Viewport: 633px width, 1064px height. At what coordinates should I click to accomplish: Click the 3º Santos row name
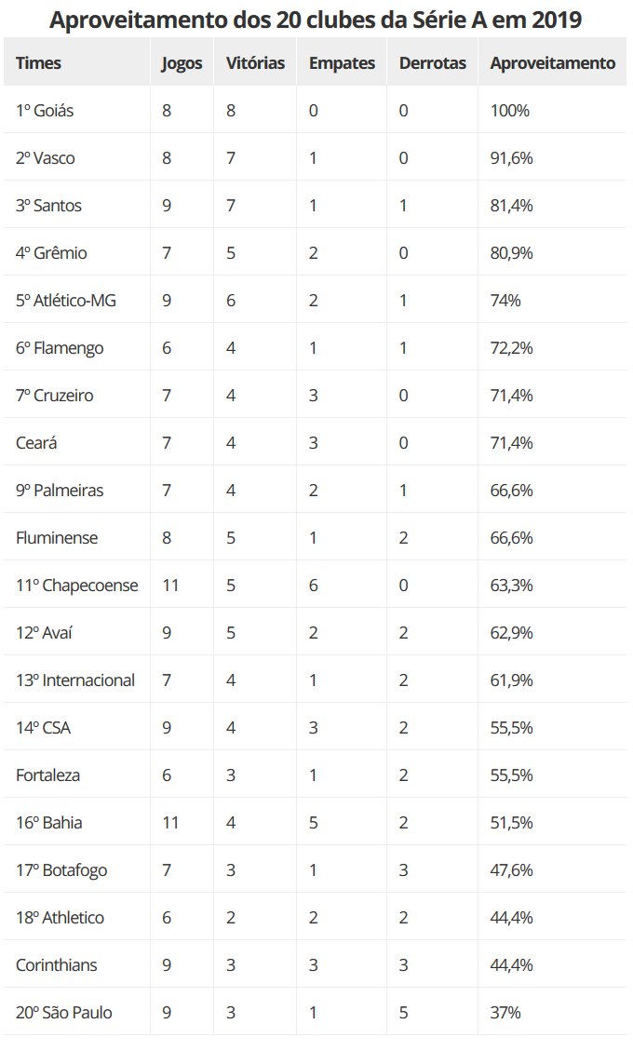coord(48,206)
